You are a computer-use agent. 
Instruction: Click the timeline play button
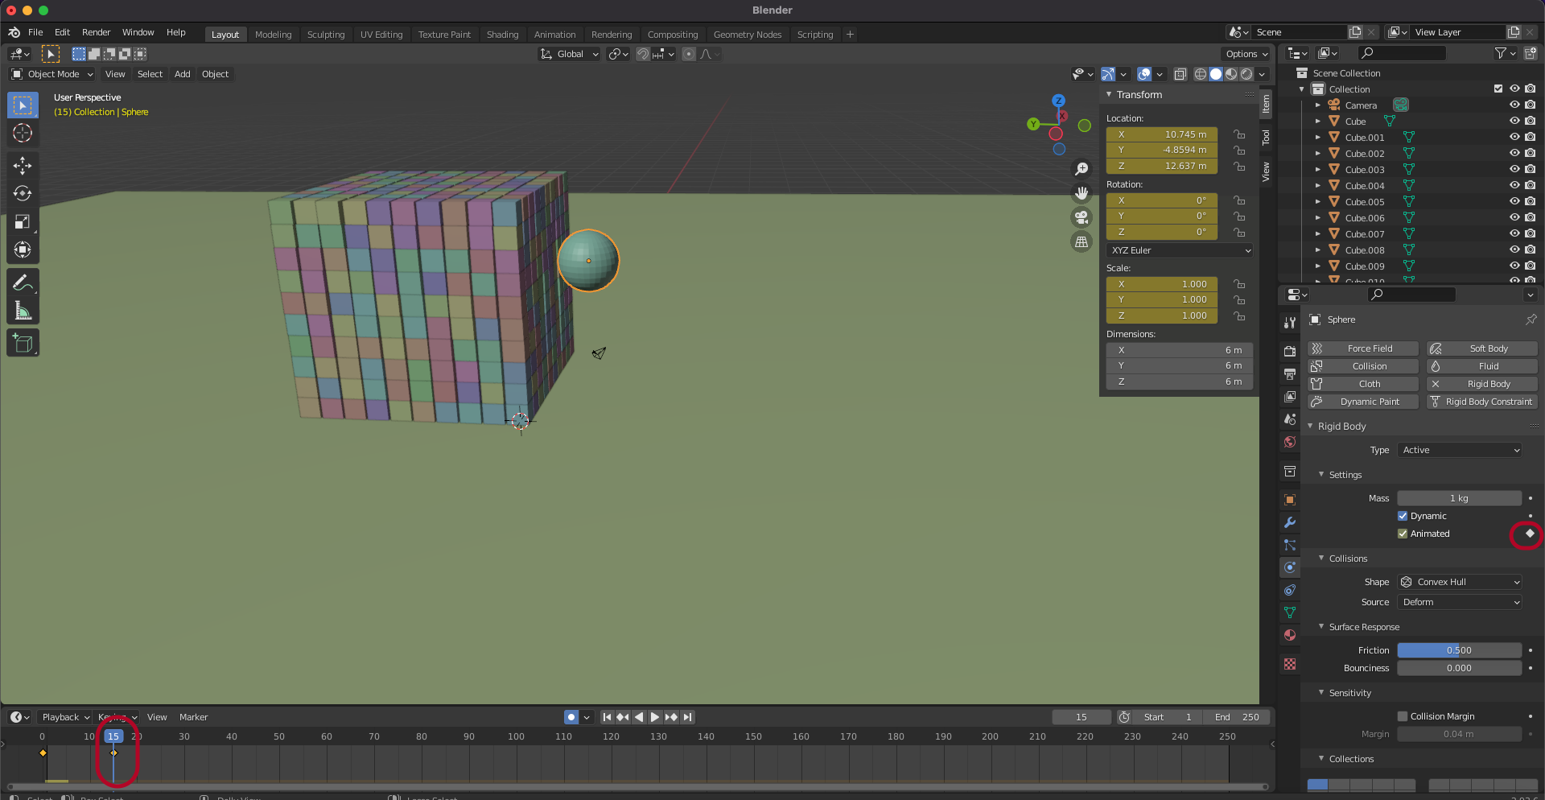pyautogui.click(x=655, y=717)
